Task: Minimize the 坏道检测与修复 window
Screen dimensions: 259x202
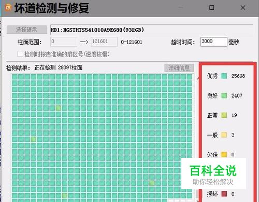Action: point(181,8)
